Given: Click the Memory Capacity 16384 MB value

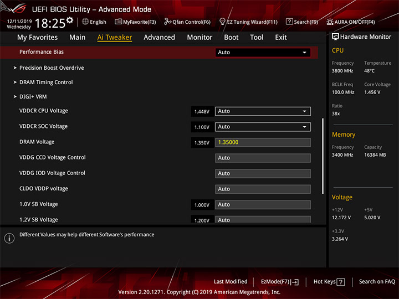Looking at the screenshot, I should click(375, 155).
